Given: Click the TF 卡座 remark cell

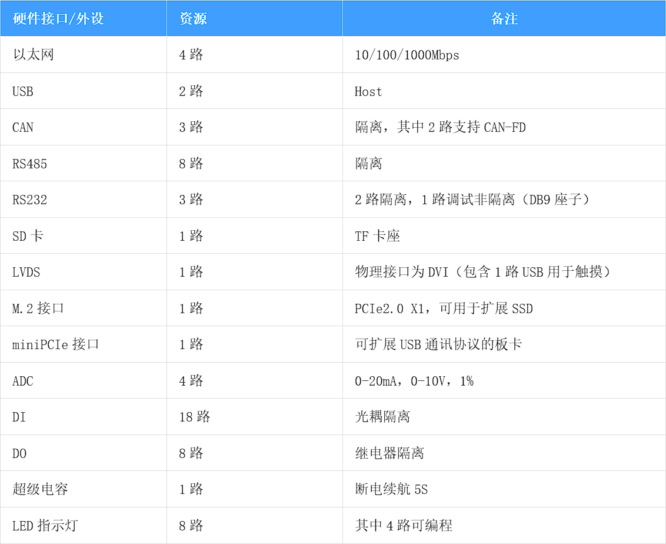Looking at the screenshot, I should tap(377, 236).
